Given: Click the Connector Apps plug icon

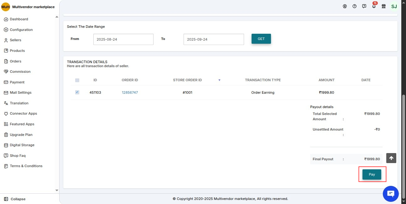Looking at the screenshot, I should [x=6, y=114].
